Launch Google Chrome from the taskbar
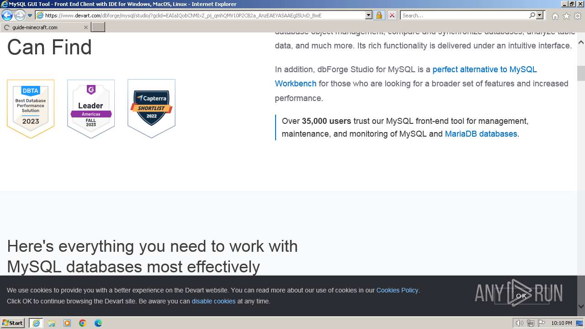Image resolution: width=585 pixels, height=329 pixels. pyautogui.click(x=83, y=323)
